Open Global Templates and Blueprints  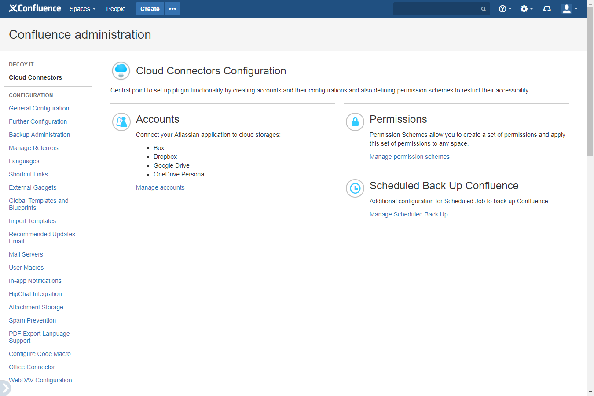[39, 204]
